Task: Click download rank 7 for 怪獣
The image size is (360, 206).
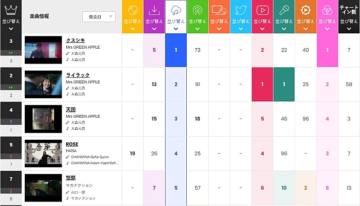Action: click(154, 188)
